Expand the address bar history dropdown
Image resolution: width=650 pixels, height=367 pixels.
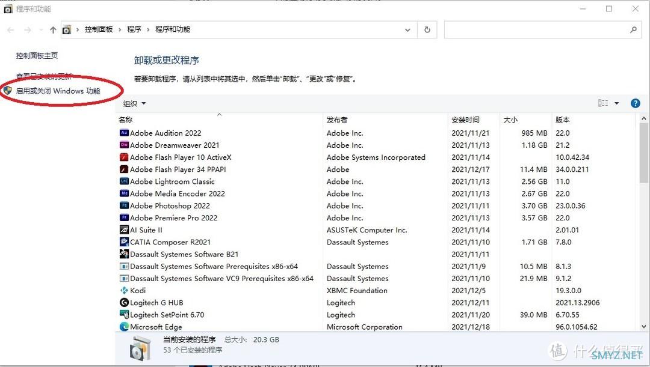[x=407, y=30]
